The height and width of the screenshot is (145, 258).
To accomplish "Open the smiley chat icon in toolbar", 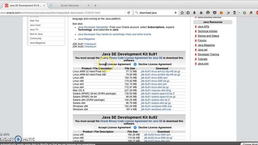I will coord(208,12).
